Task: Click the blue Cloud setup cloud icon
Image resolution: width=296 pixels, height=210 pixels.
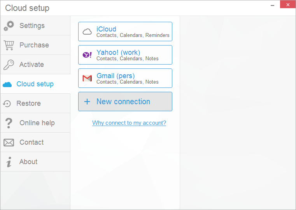Action: point(7,84)
